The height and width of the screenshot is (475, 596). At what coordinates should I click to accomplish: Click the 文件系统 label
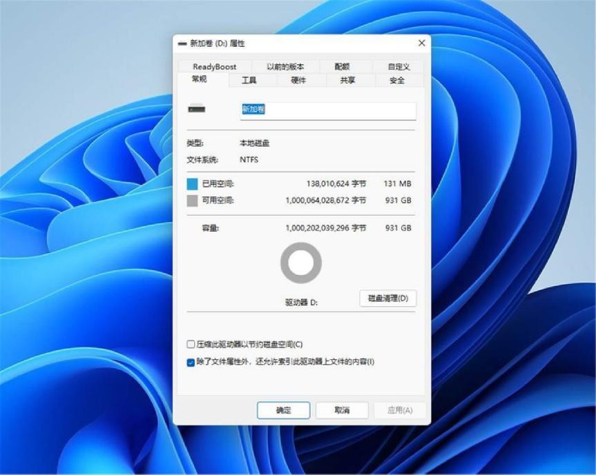[202, 160]
